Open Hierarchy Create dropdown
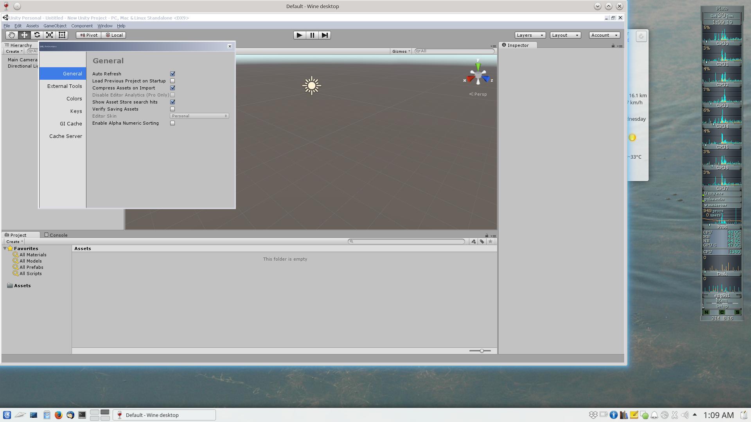This screenshot has width=751, height=422. [14, 51]
